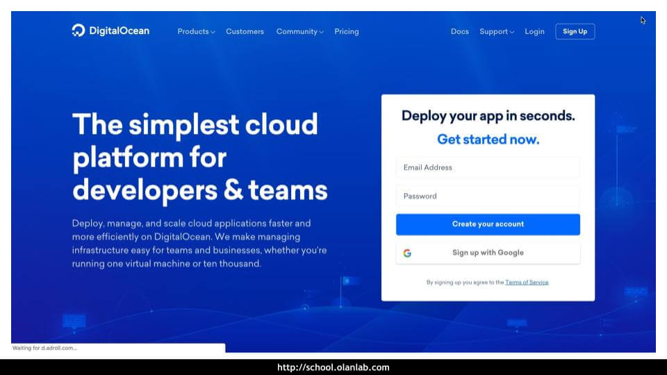Click into the Password field
The image size is (667, 375).
(x=488, y=196)
